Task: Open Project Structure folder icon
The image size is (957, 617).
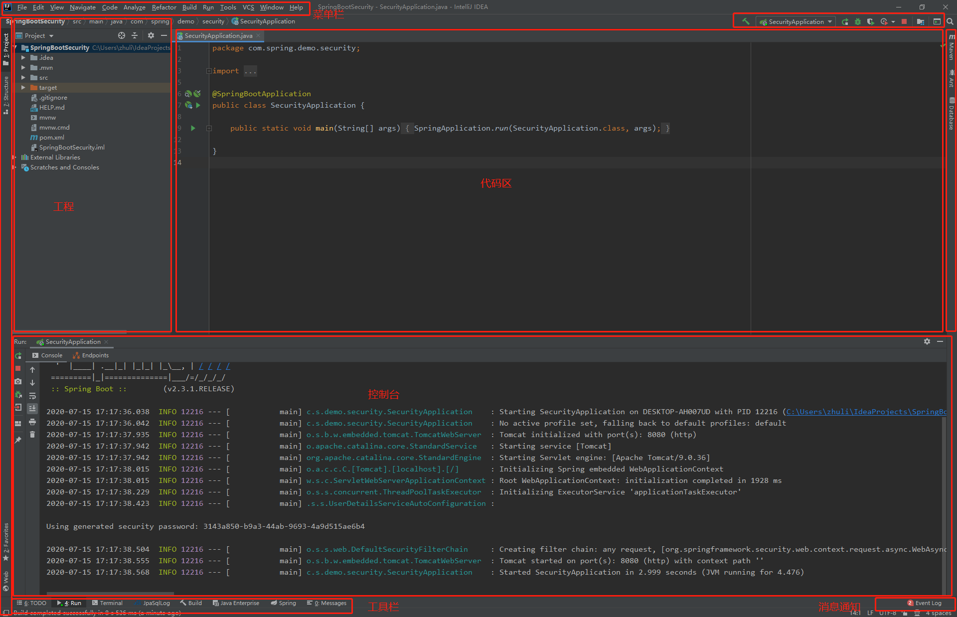Action: click(x=921, y=21)
